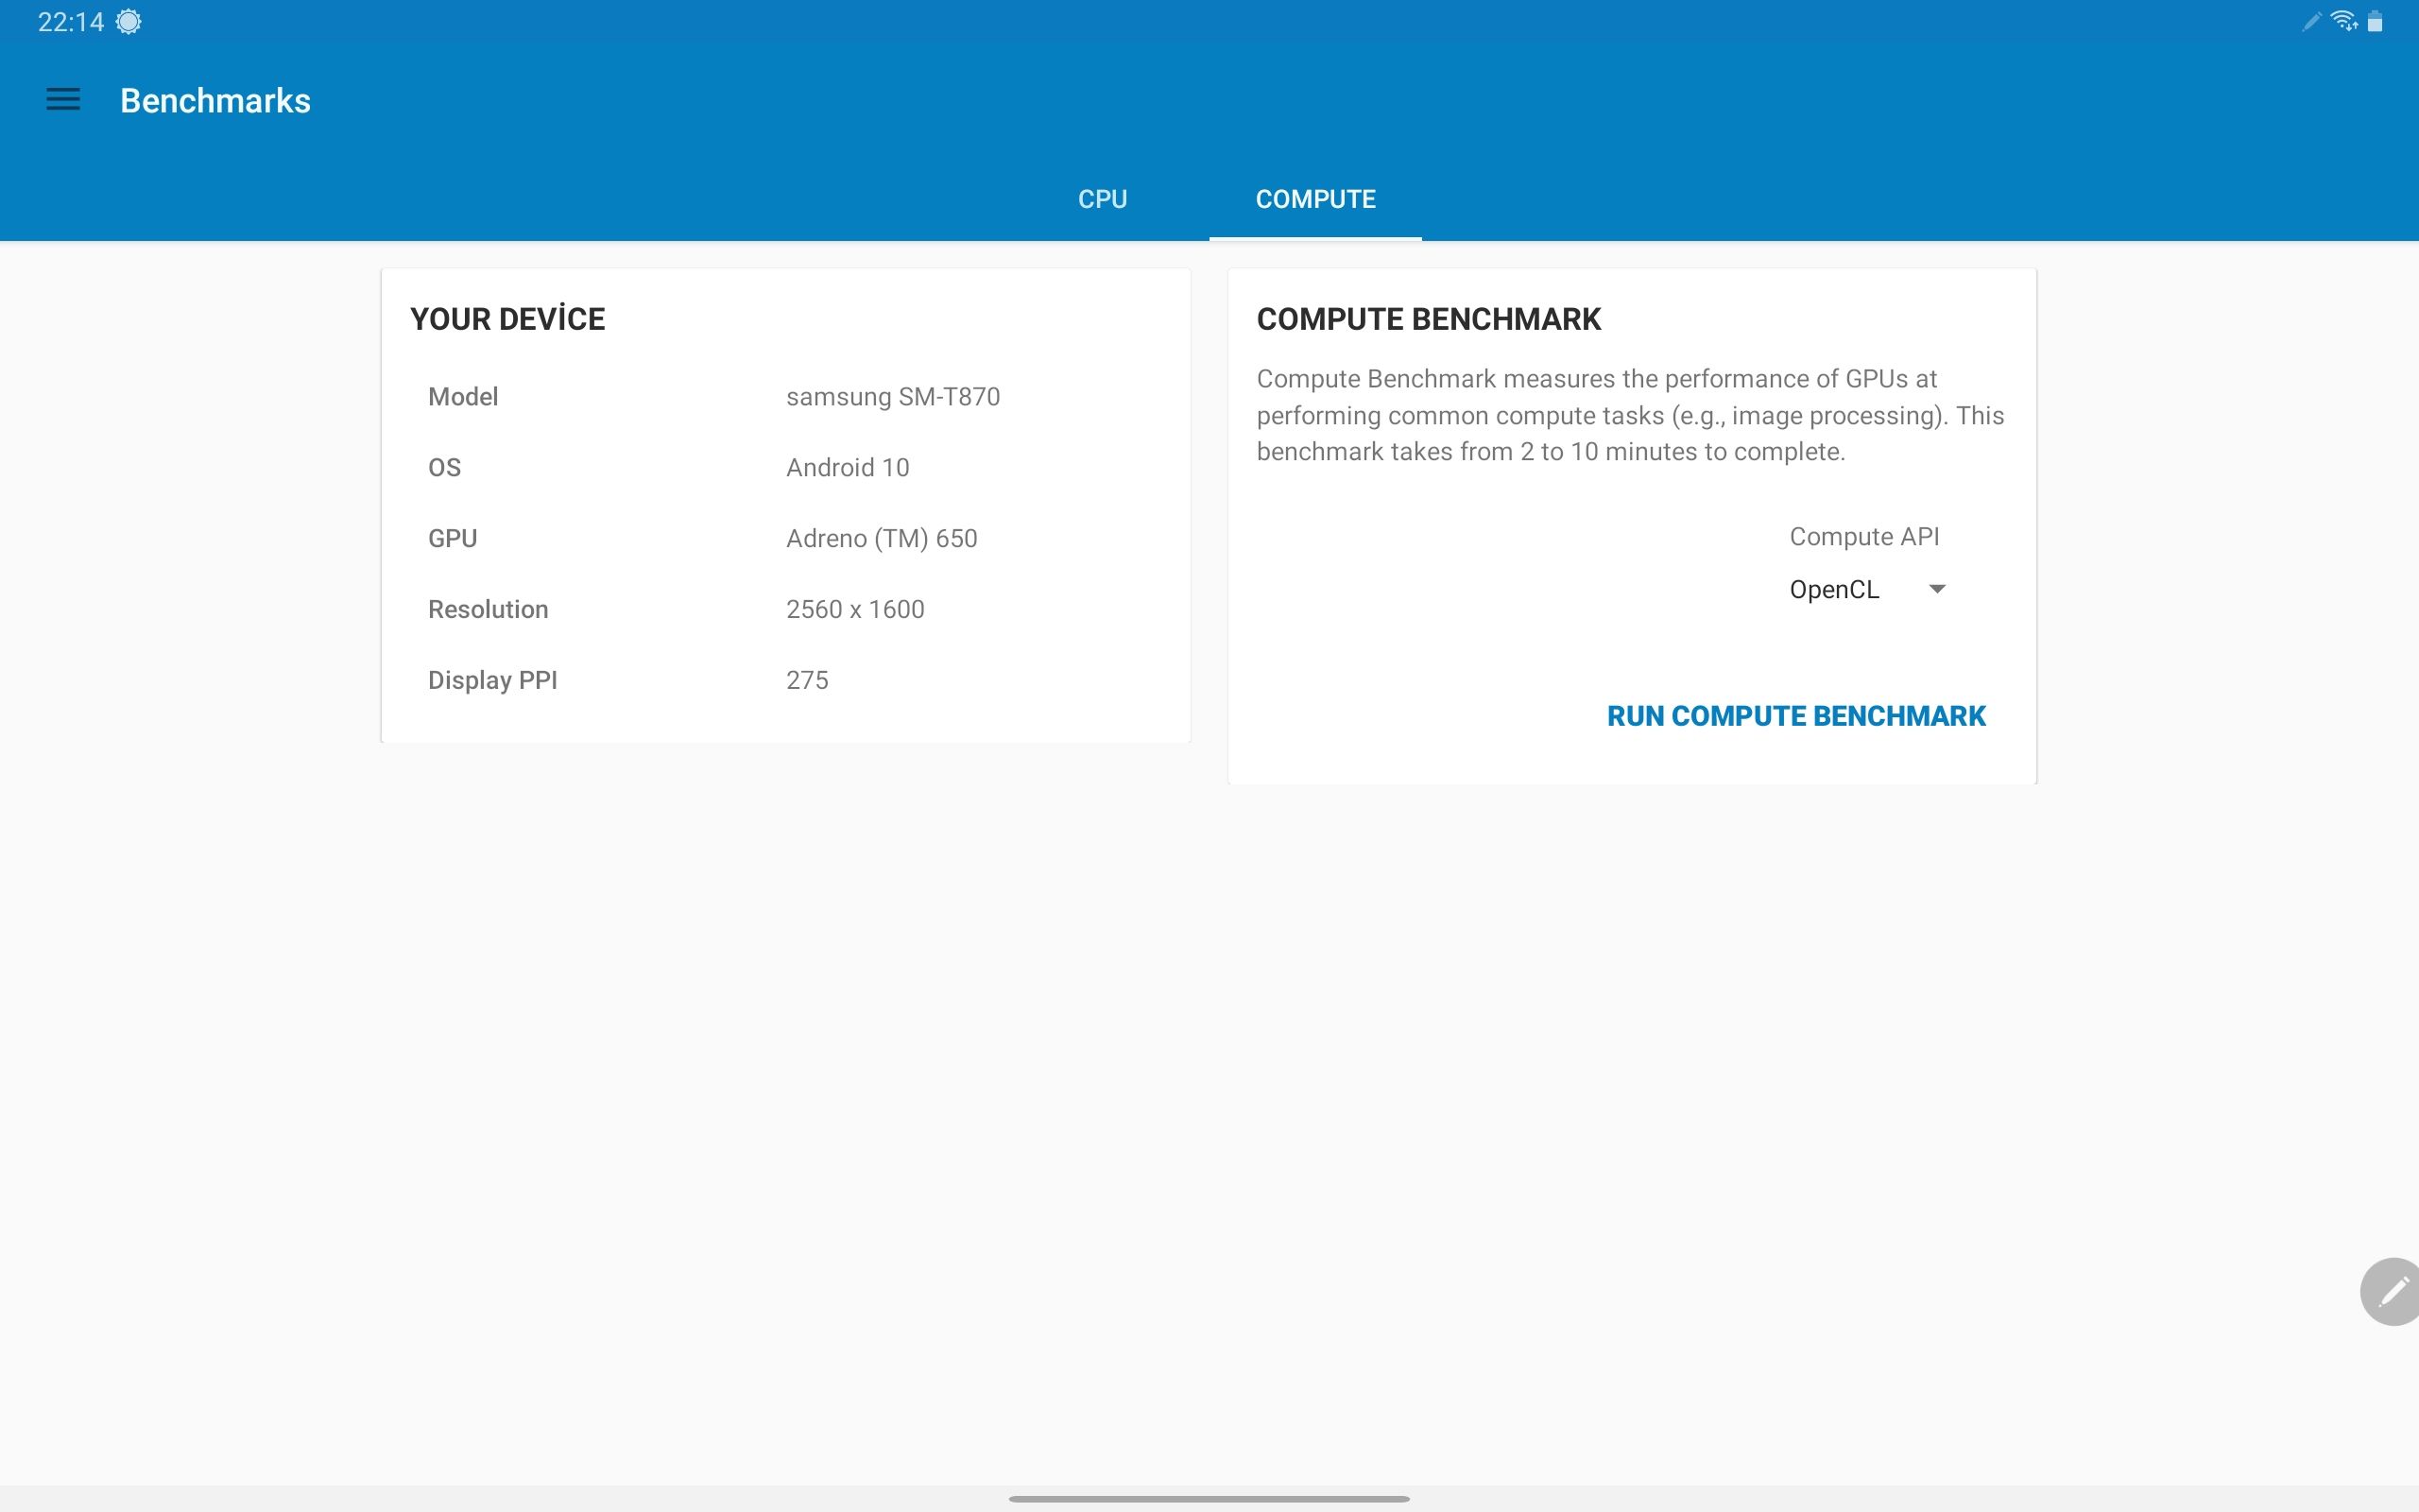Tap the 2560 x 1600 resolution value
Viewport: 2419px width, 1512px height.
click(854, 610)
